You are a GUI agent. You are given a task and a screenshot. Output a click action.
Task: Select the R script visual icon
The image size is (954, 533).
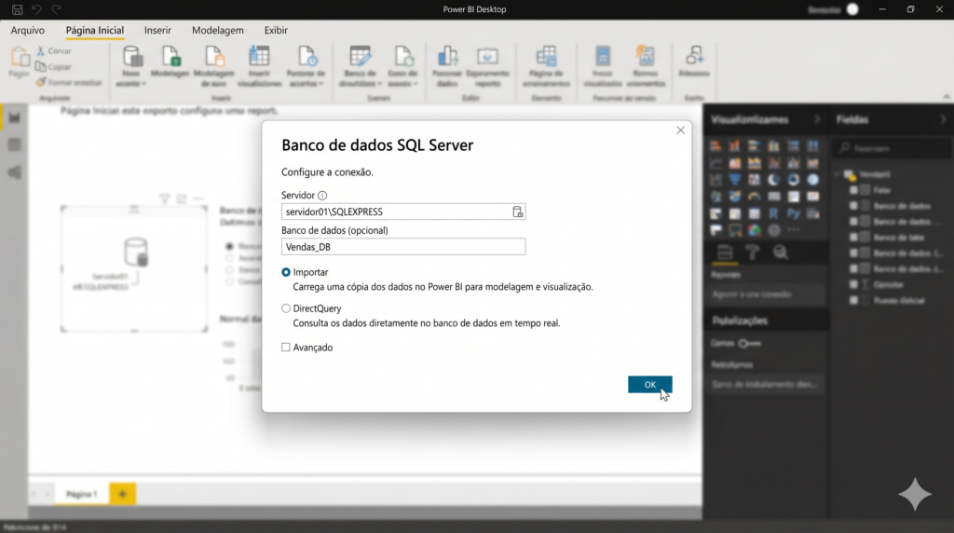[x=773, y=213]
